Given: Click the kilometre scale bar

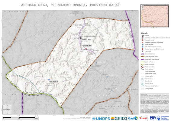Looking at the screenshot, I should click(21, 118).
